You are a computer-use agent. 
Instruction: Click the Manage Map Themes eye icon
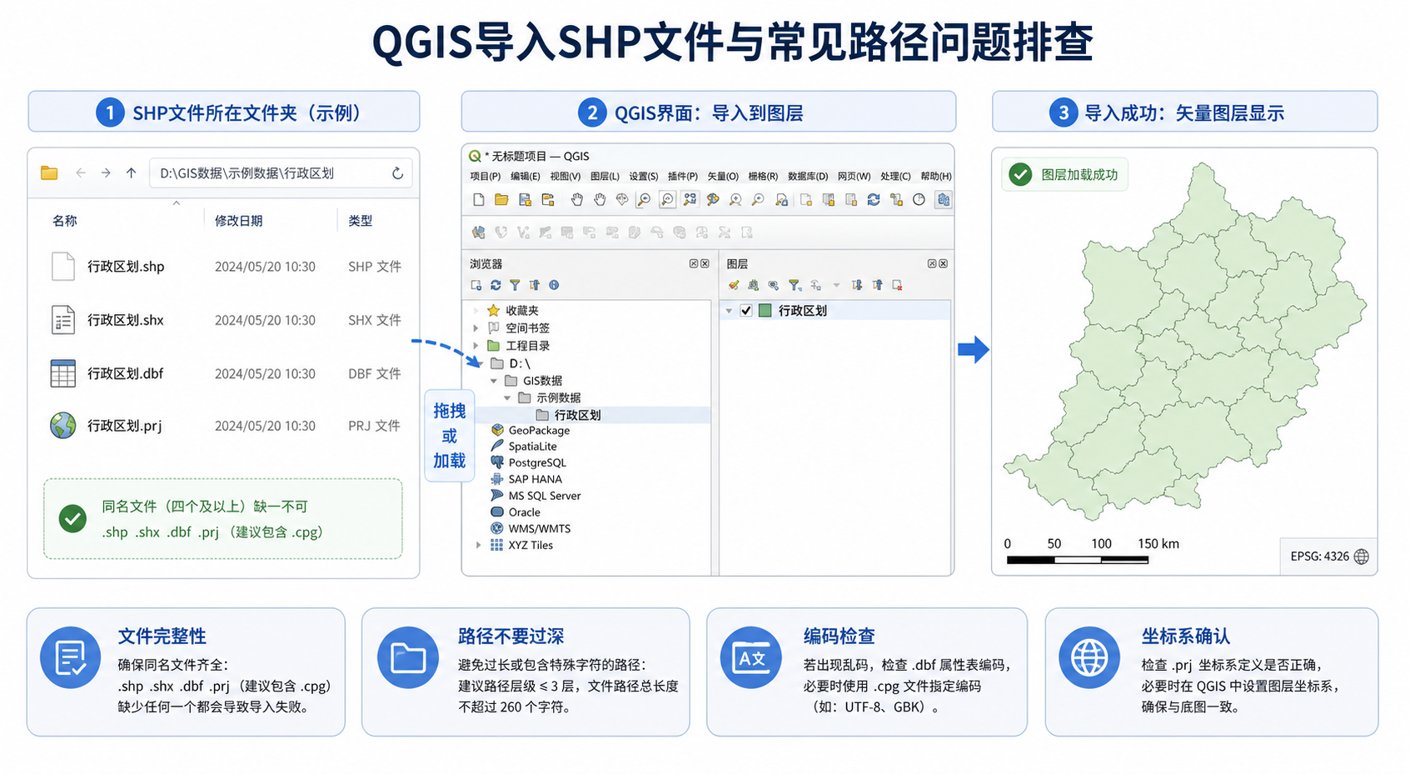pos(773,285)
